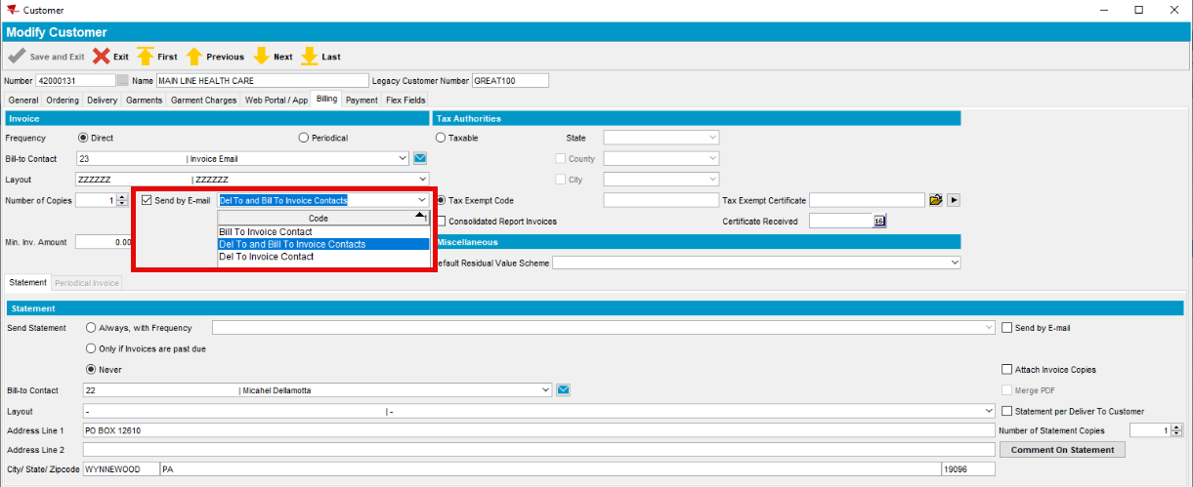Click the play arrow beside Tax Exempt Certificate

pyautogui.click(x=955, y=200)
